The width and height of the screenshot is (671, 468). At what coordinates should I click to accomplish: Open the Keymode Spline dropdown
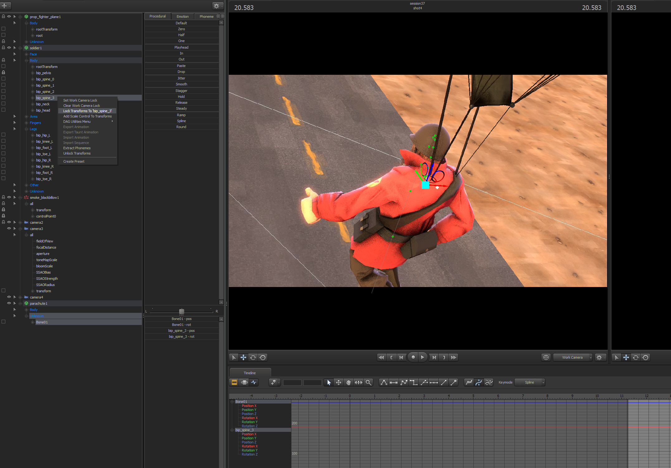point(530,382)
